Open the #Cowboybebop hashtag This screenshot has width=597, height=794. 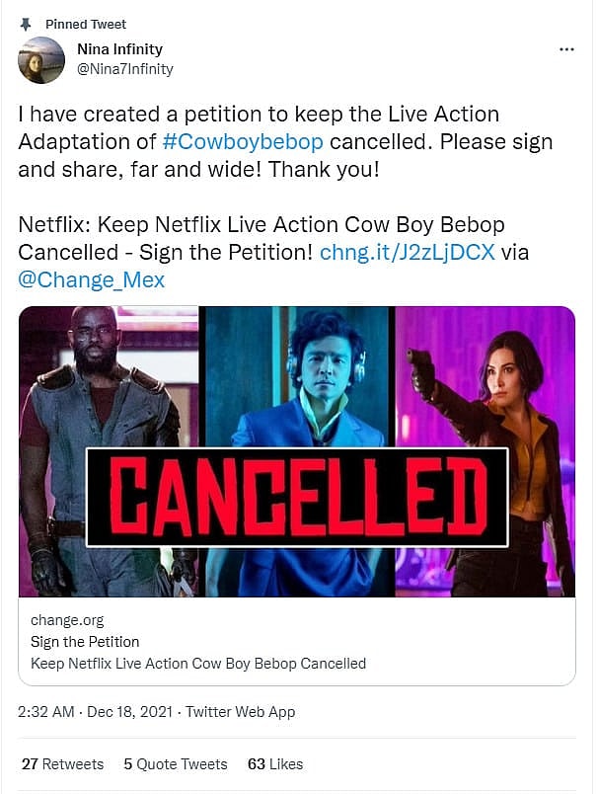pos(242,141)
